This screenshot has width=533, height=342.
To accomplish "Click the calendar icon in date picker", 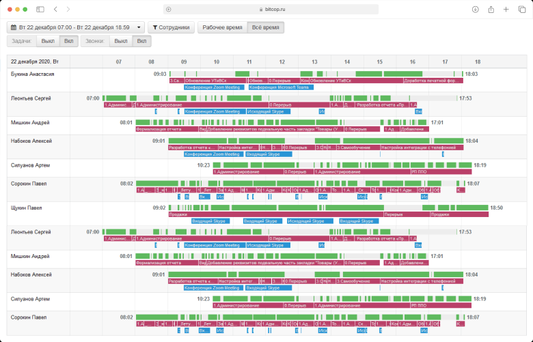I will click(x=13, y=28).
